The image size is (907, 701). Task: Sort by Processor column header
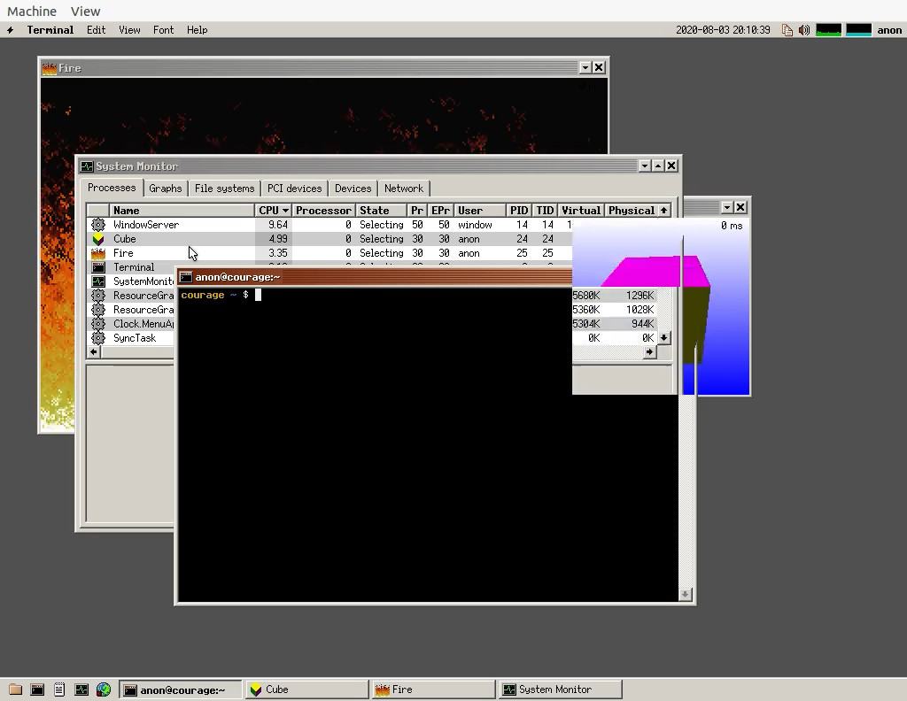(x=323, y=211)
